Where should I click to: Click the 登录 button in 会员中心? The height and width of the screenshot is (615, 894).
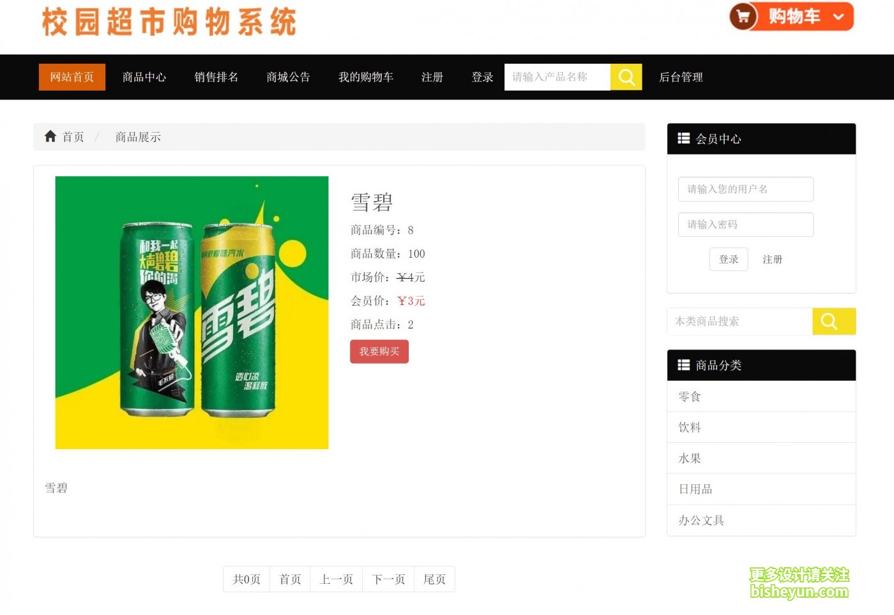click(729, 260)
